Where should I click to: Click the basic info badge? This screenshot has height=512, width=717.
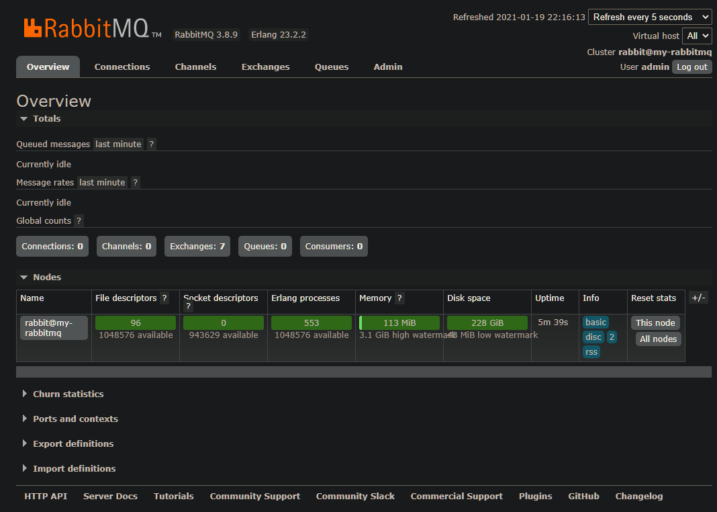[x=595, y=322]
